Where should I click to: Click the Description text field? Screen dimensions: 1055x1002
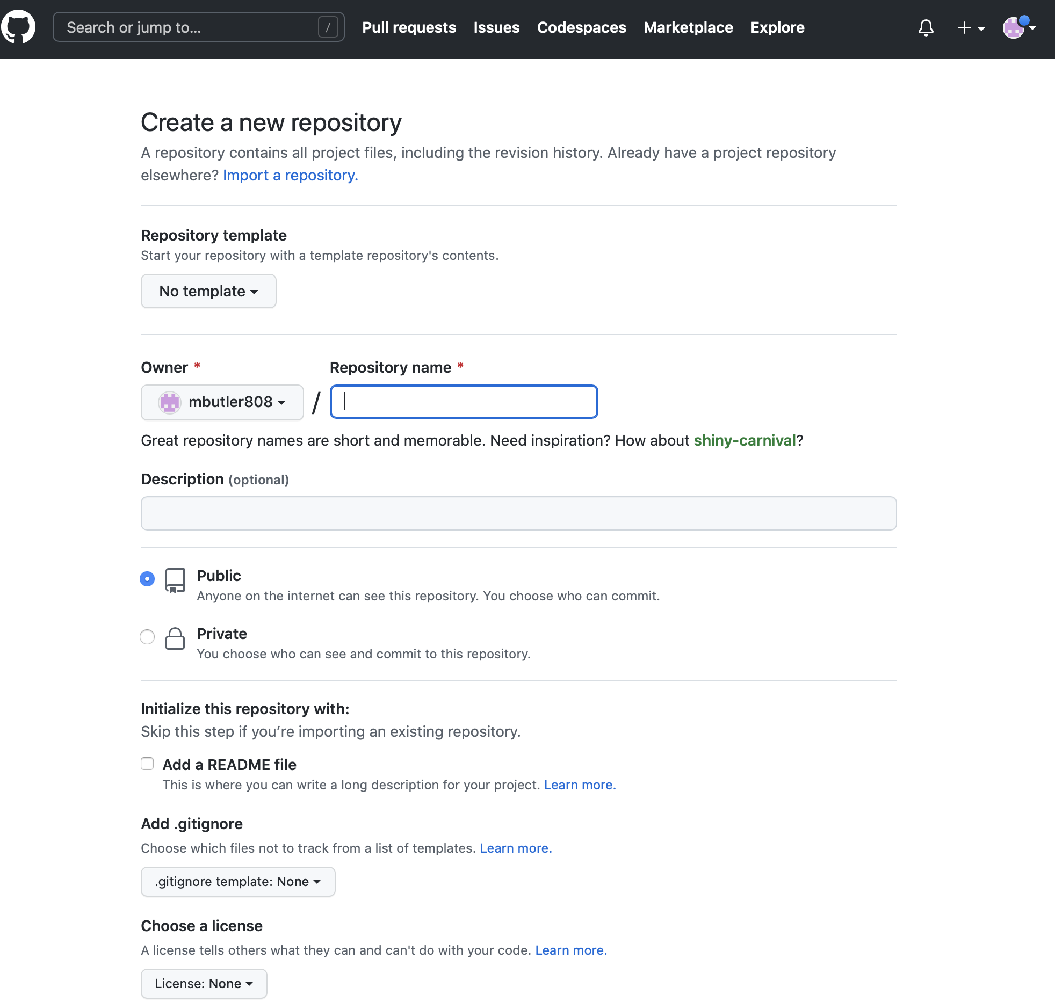518,513
